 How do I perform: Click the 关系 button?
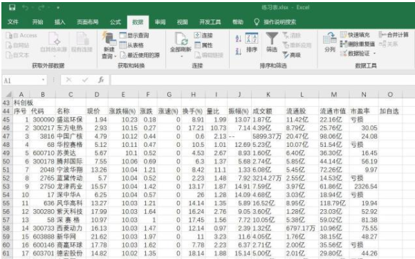tap(388, 44)
